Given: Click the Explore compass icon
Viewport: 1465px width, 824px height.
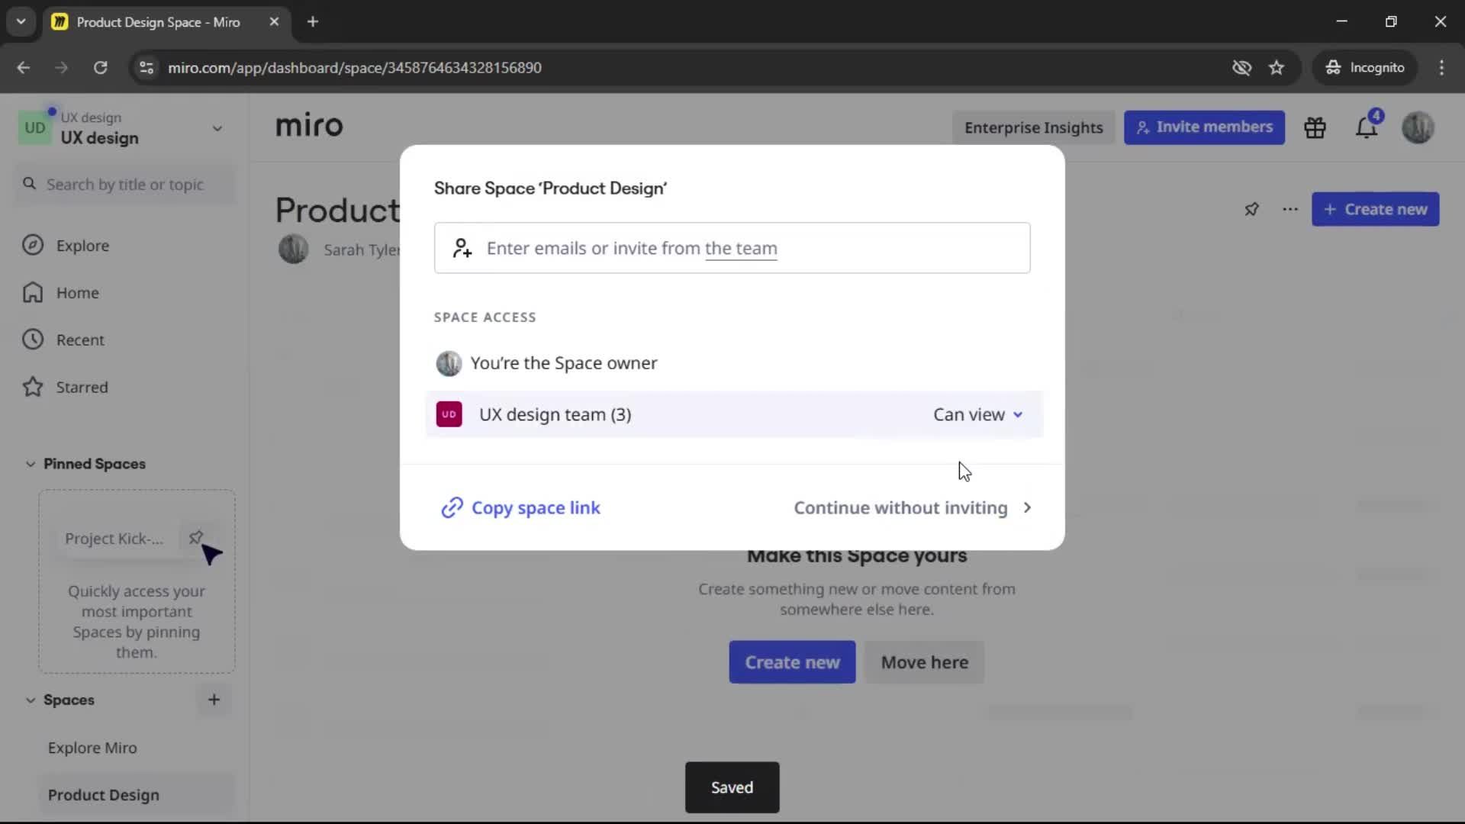Looking at the screenshot, I should click(x=33, y=246).
